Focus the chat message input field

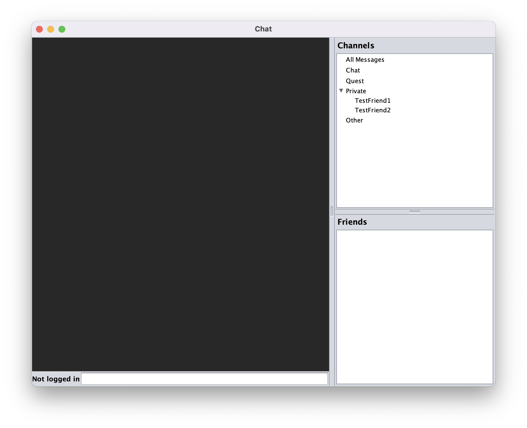[x=204, y=379]
